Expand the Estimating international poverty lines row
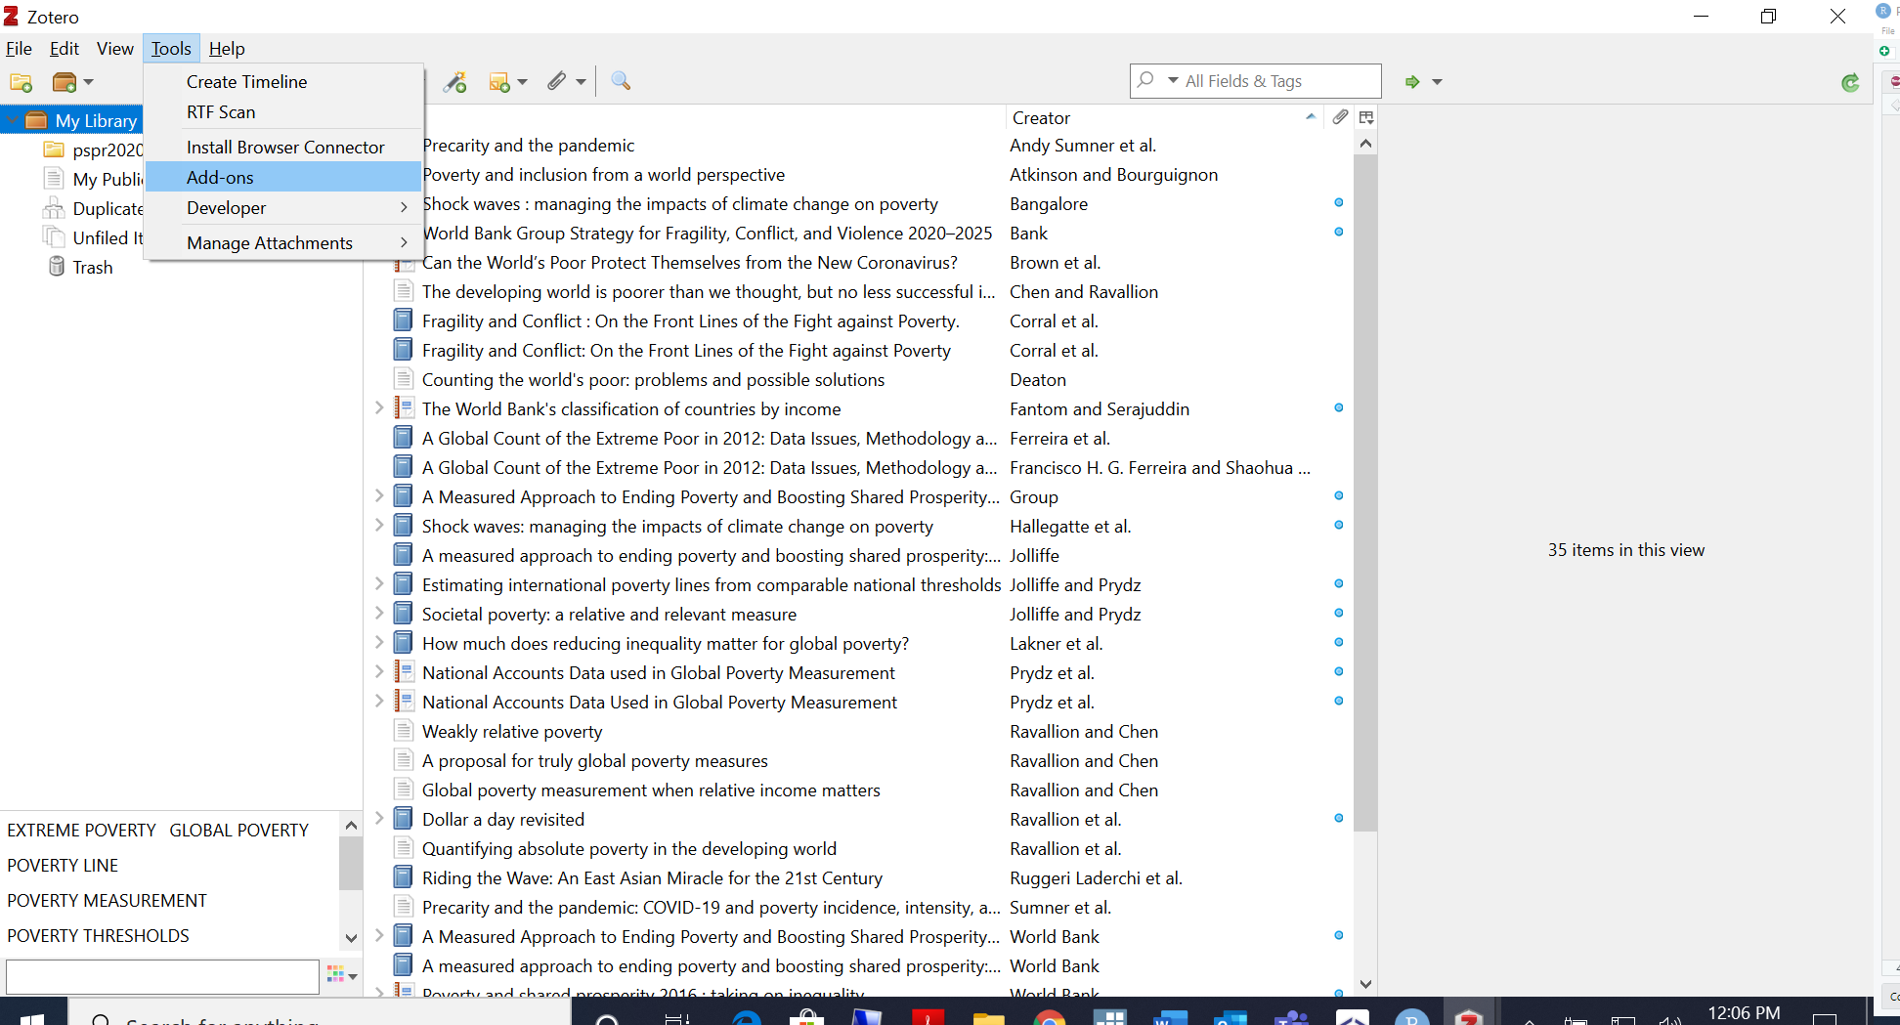This screenshot has height=1025, width=1900. point(379,583)
